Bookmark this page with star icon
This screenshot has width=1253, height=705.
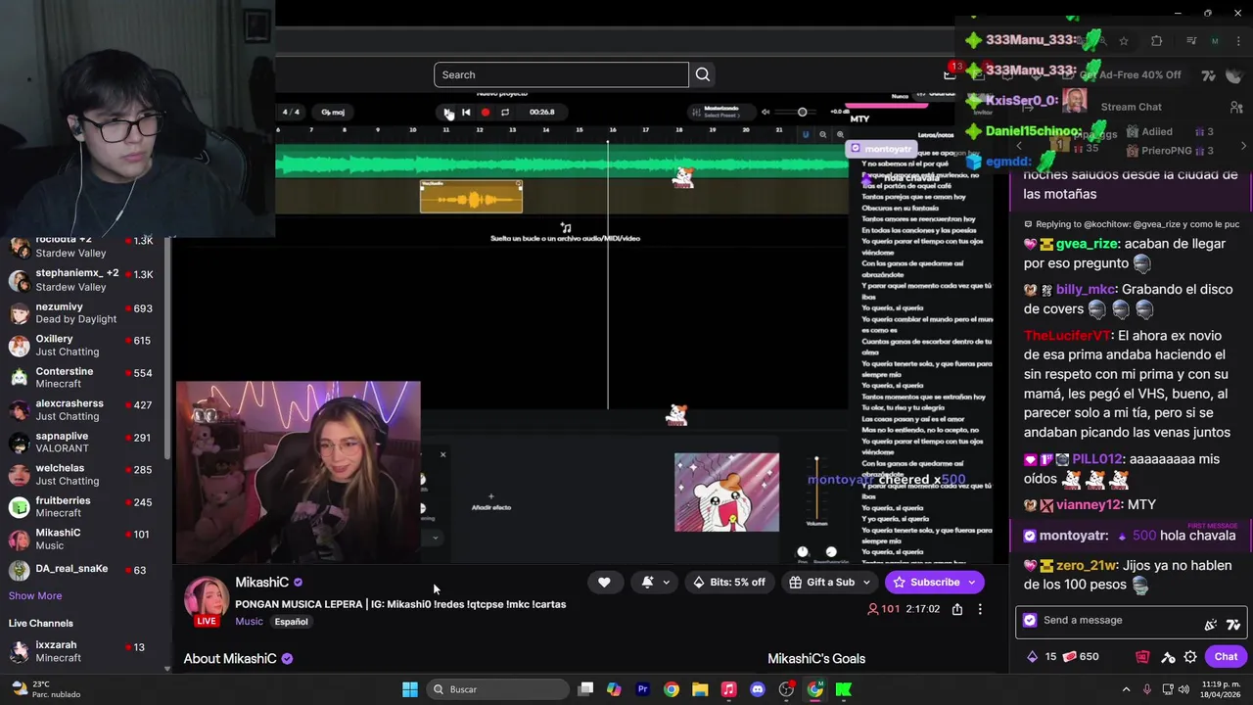(x=1124, y=41)
